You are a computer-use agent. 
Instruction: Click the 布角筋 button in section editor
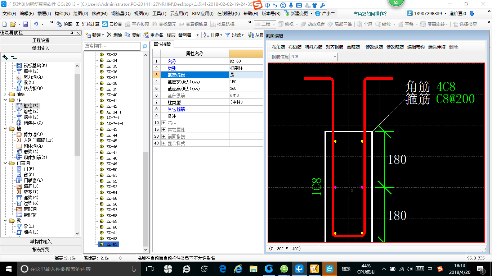tap(278, 47)
